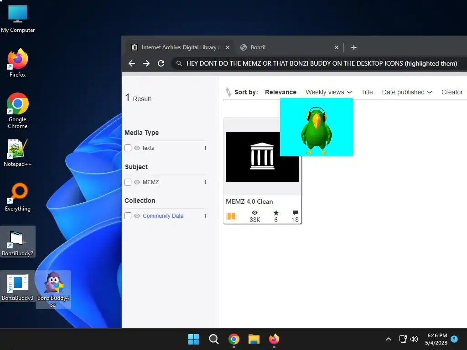Image resolution: width=467 pixels, height=350 pixels.
Task: Click into the browser address bar text
Action: coord(322,63)
